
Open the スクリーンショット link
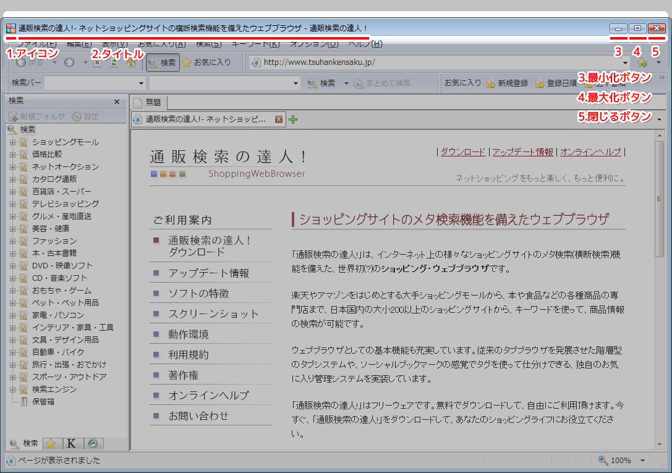click(x=213, y=314)
